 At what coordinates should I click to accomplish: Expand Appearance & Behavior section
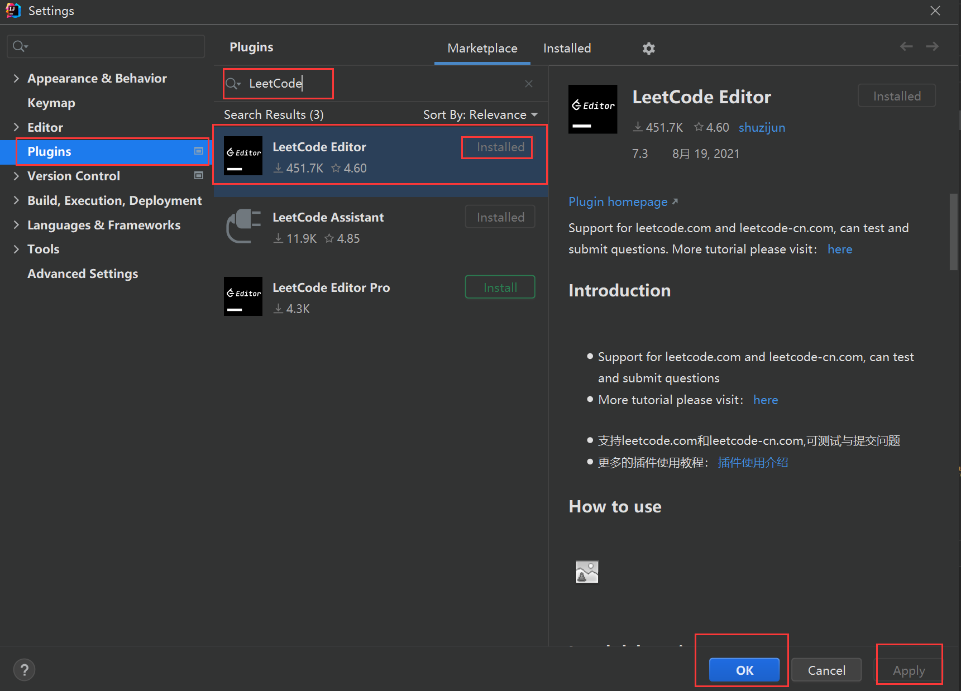pos(16,79)
